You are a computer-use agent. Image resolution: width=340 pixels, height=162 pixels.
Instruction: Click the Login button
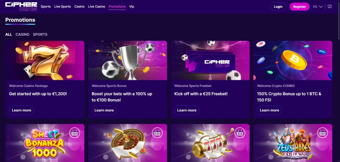tap(278, 7)
